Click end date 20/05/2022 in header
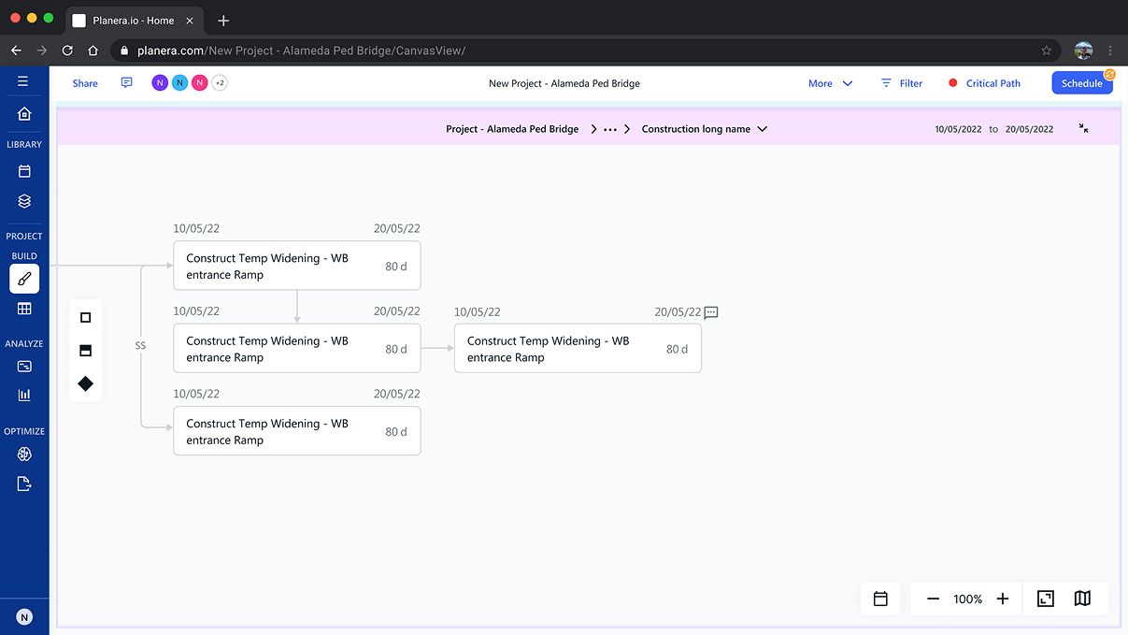1128x635 pixels. tap(1029, 129)
